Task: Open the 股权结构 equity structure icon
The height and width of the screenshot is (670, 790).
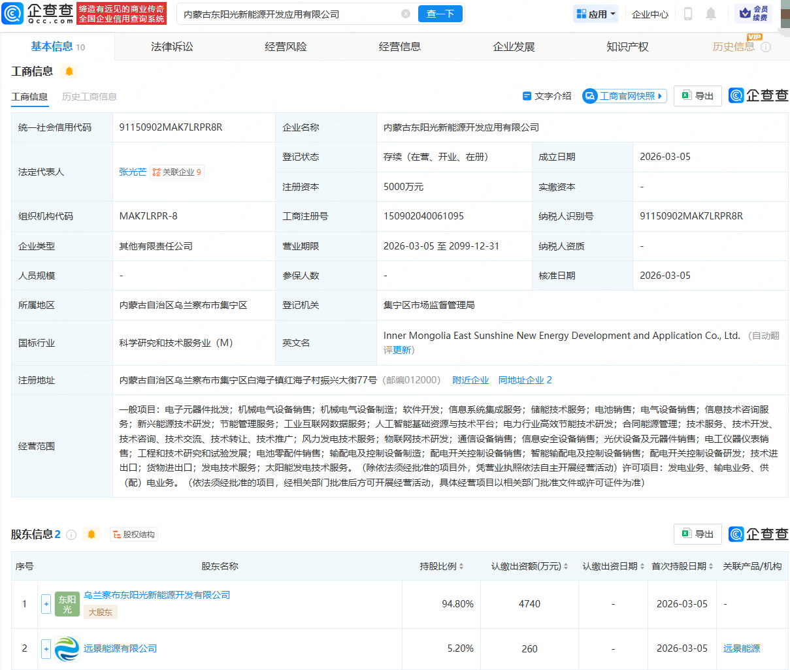Action: (x=135, y=534)
